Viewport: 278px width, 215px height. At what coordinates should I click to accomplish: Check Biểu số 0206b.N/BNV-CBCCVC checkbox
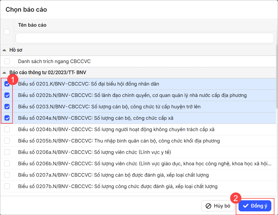(7, 164)
